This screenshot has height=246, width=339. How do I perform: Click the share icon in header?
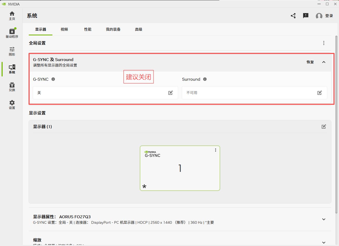[x=293, y=16]
